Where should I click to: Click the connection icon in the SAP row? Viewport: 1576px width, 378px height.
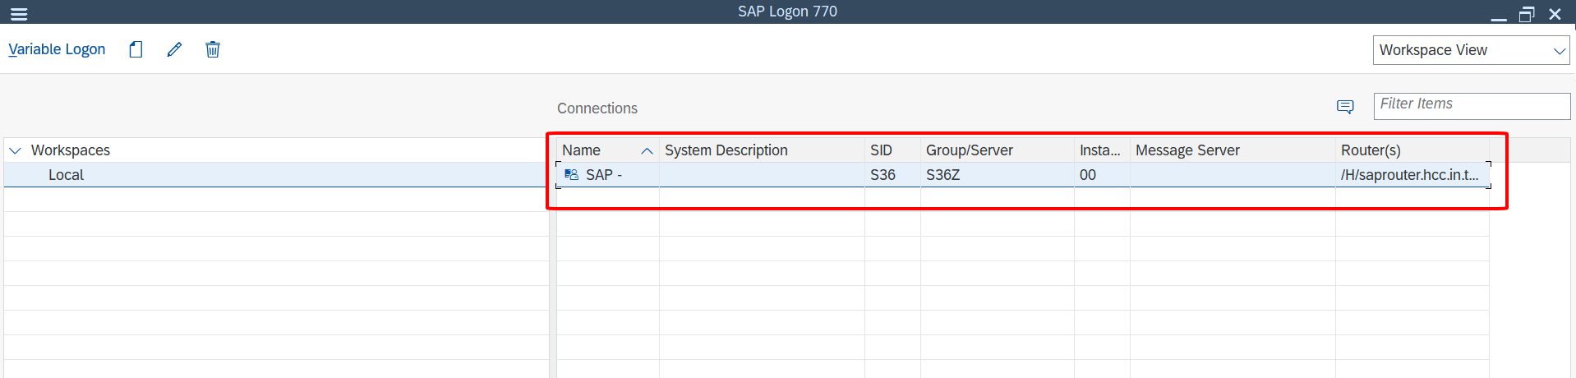[x=572, y=175]
